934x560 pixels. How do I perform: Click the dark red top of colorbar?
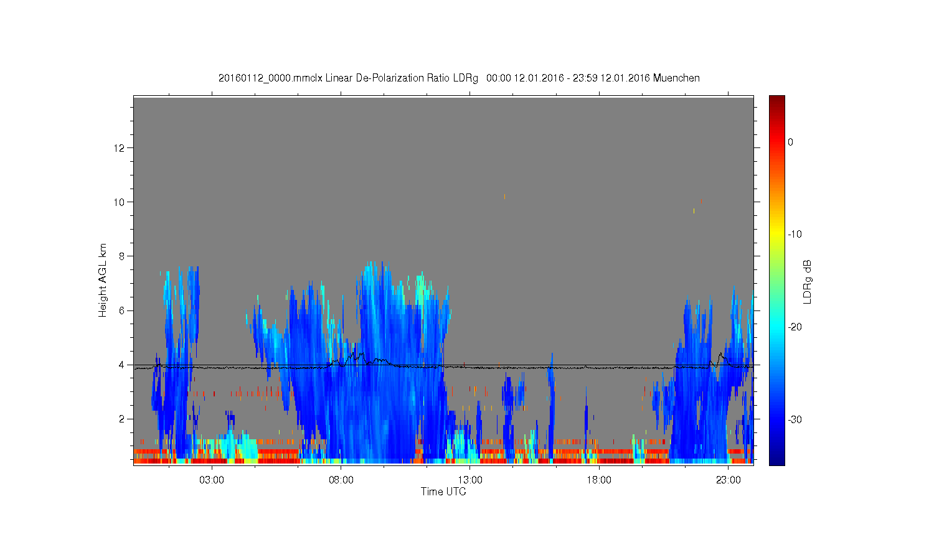(x=777, y=101)
